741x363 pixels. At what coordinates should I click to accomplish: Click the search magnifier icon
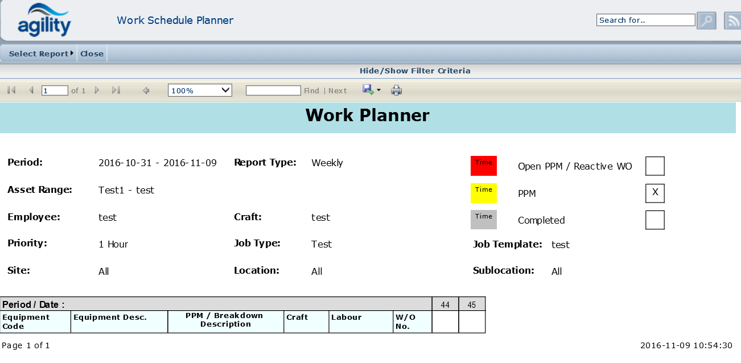coord(706,20)
